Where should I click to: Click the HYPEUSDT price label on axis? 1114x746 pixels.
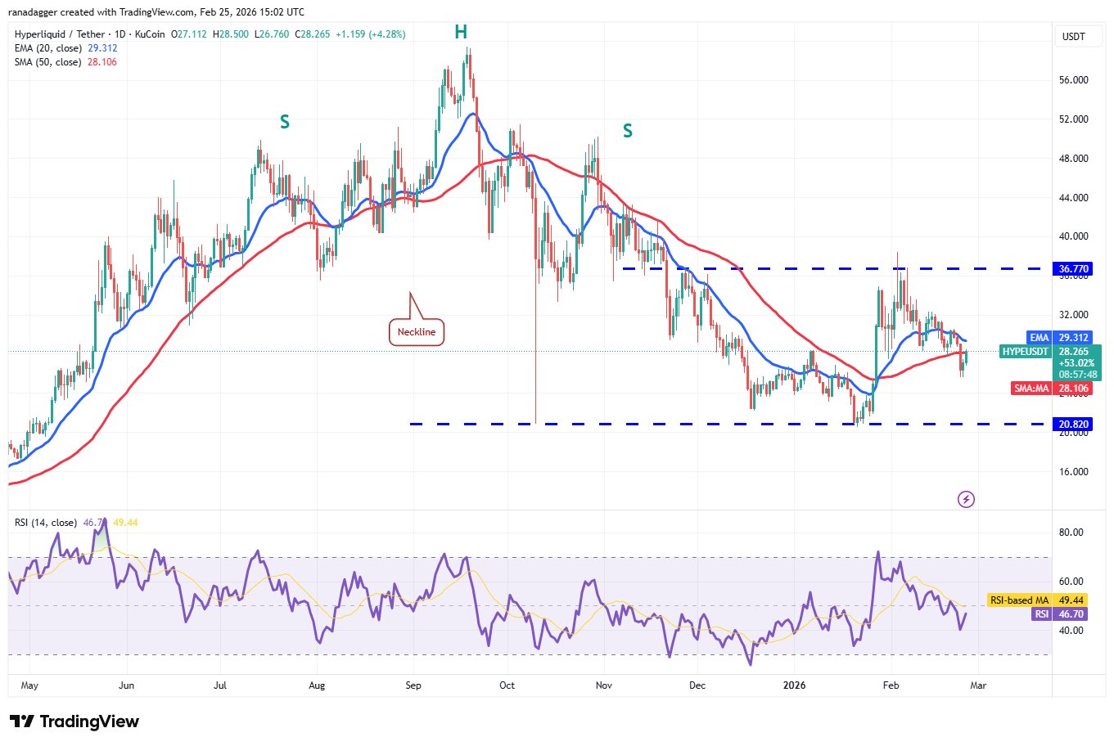(x=1023, y=352)
